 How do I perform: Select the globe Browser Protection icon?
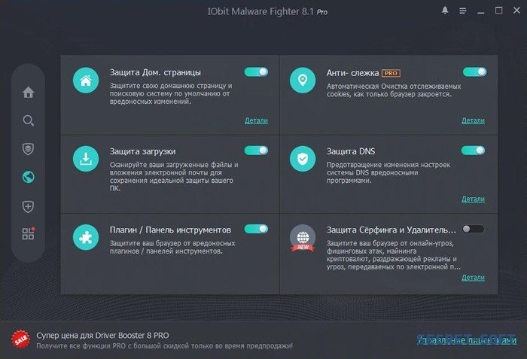[28, 178]
